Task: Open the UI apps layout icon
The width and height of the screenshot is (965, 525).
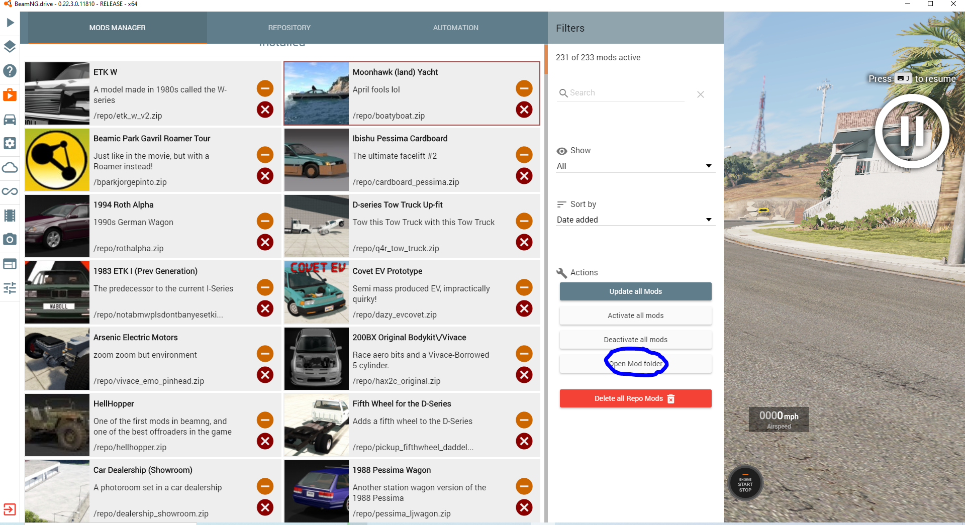Action: click(10, 264)
